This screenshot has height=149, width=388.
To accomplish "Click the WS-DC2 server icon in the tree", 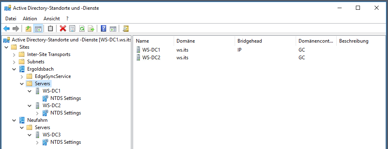I will (37, 106).
